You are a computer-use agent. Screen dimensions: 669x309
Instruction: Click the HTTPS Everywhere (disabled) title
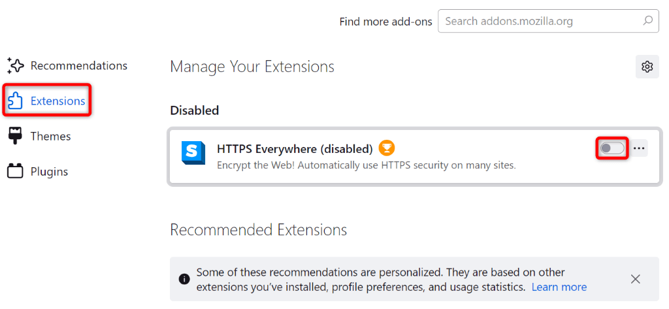295,148
